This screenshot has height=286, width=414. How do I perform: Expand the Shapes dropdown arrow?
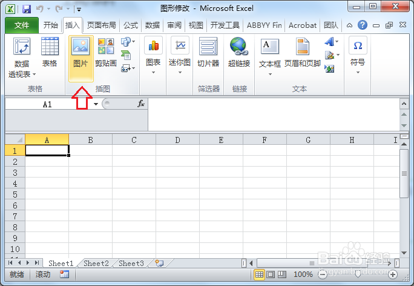point(134,41)
